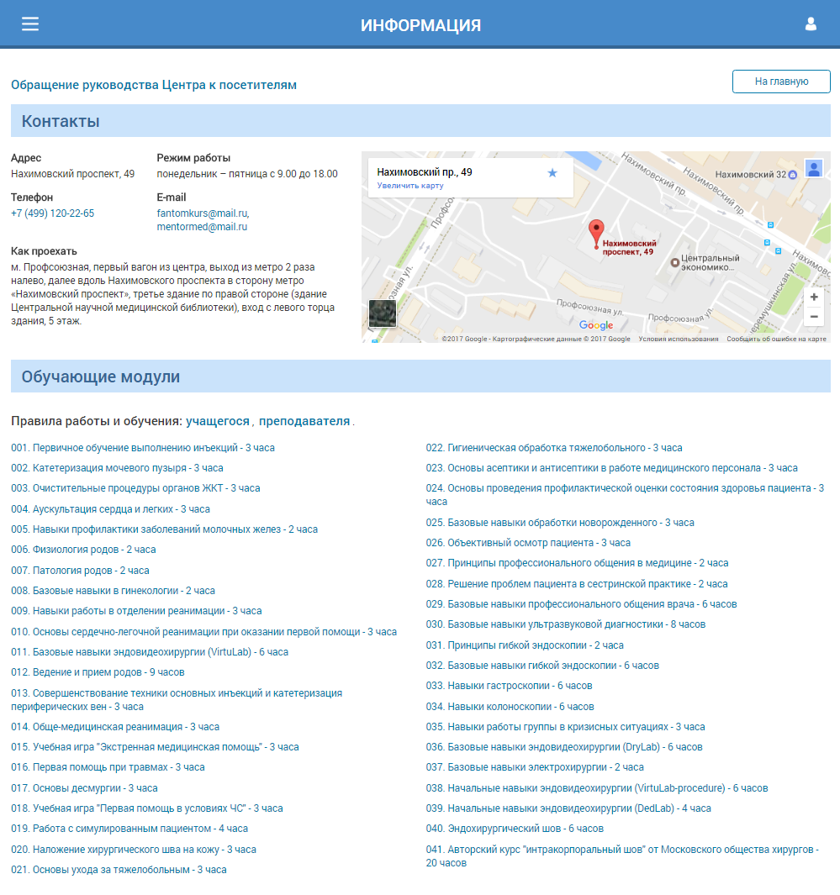Open rules for преподавателя

tap(304, 422)
